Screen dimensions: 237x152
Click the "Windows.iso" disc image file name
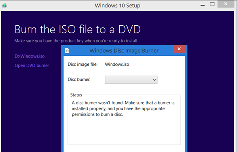(117, 64)
